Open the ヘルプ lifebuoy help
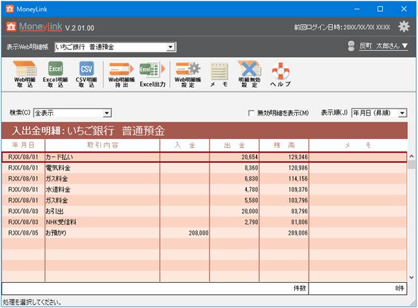The width and height of the screenshot is (418, 308). 280,74
